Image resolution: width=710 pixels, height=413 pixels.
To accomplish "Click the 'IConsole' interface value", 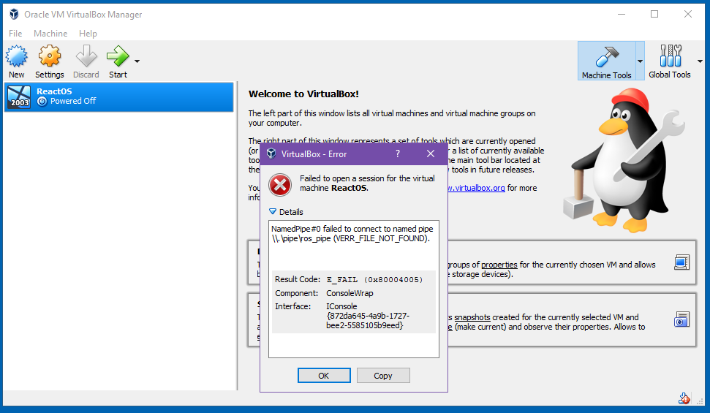I will [341, 306].
